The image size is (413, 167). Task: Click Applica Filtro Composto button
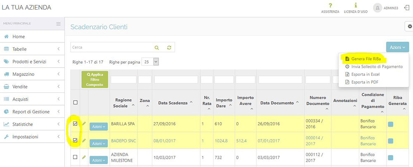[x=95, y=79]
